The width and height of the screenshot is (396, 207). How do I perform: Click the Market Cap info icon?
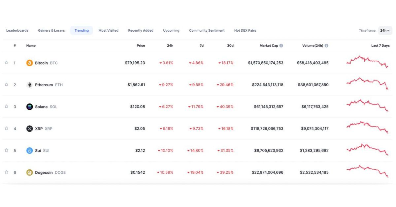coord(281,46)
